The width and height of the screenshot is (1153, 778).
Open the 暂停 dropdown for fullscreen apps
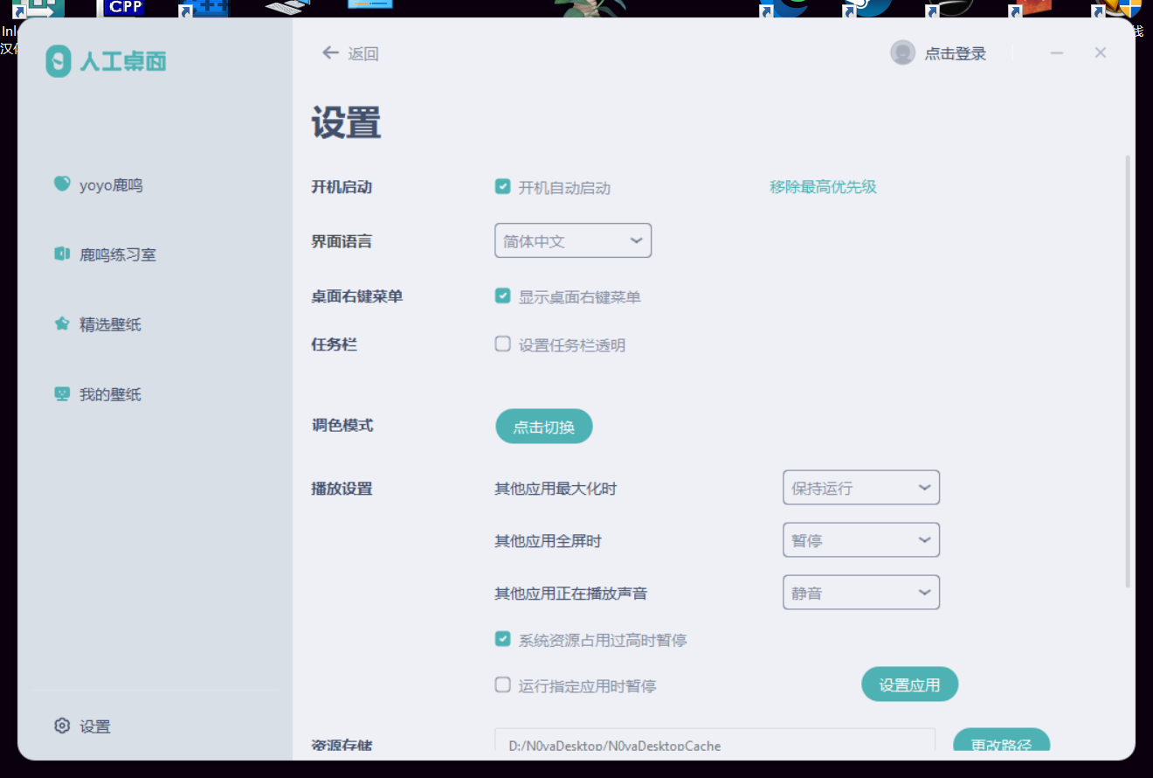pos(861,540)
